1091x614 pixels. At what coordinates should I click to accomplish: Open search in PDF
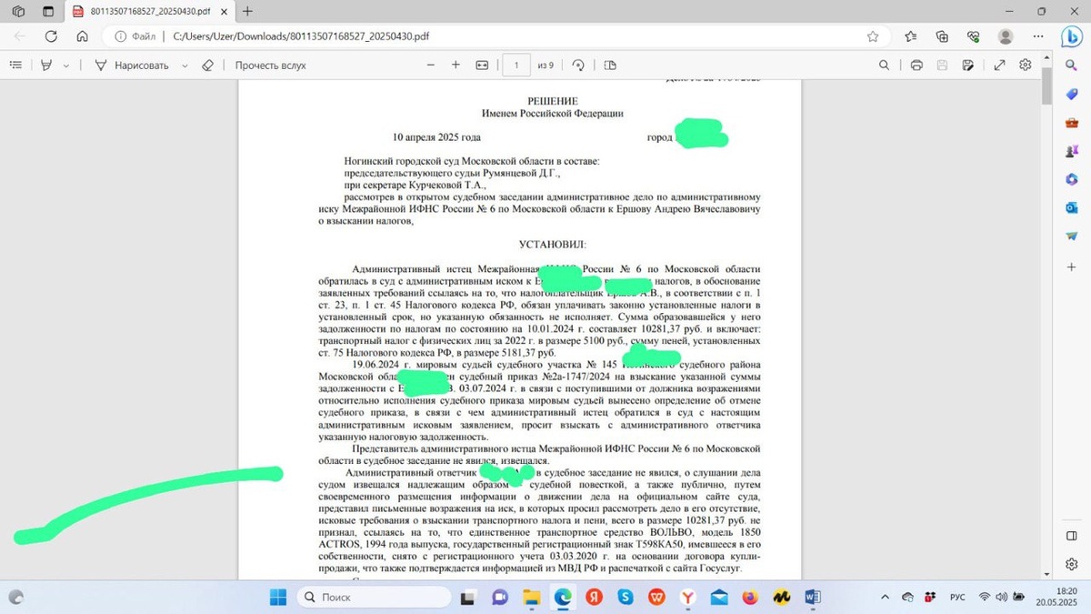pos(884,65)
